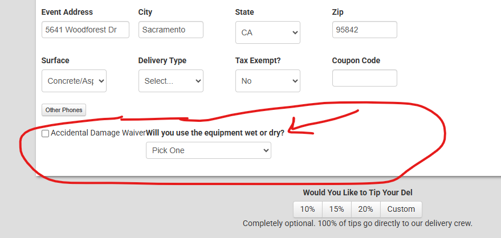Choose the Custom tip button
Viewport: 501px width, 238px height.
tap(401, 209)
